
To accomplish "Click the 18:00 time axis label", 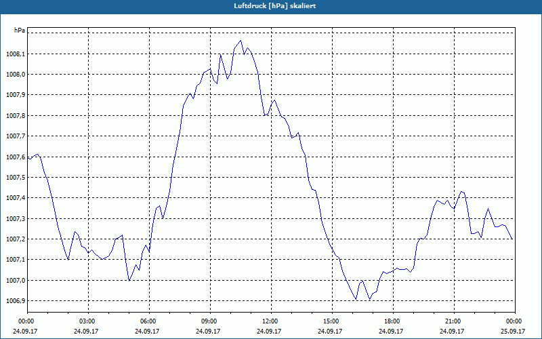I will click(x=393, y=321).
